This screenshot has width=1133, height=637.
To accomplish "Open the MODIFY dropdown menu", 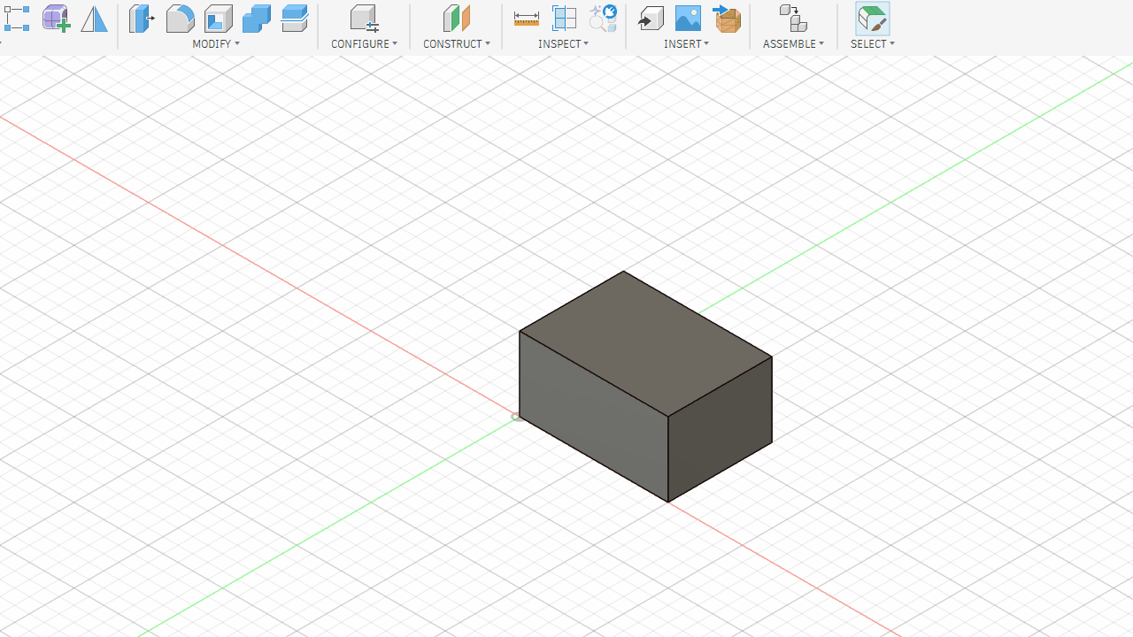I will pos(216,43).
